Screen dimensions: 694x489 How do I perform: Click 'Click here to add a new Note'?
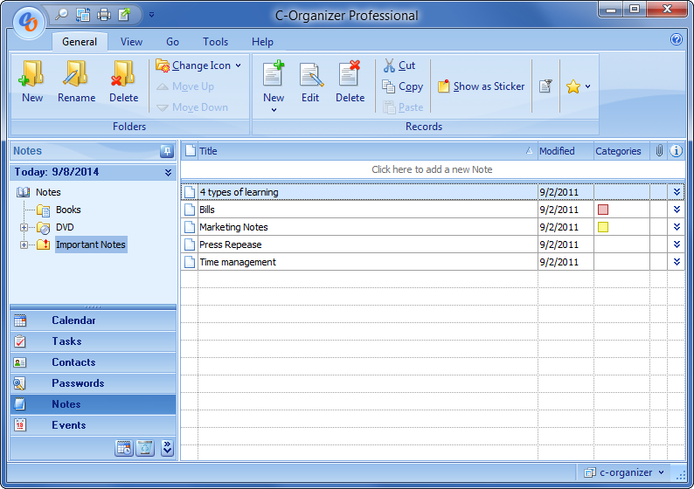click(x=433, y=169)
